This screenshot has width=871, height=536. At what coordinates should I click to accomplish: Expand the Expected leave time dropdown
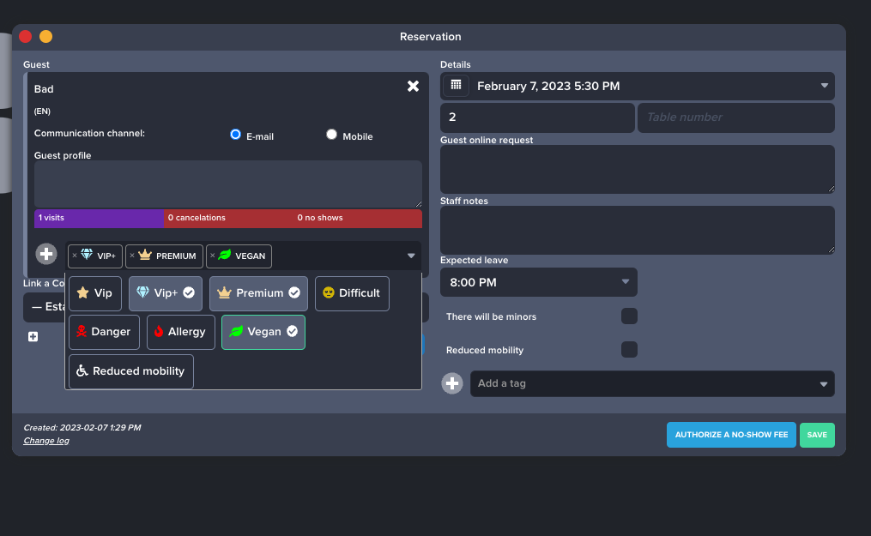click(625, 282)
